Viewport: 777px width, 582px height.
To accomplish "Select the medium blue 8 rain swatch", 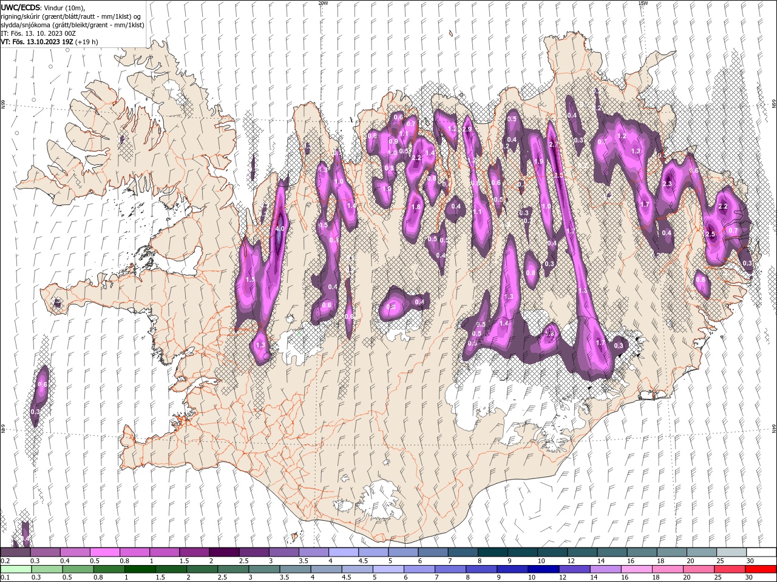I will (x=481, y=569).
